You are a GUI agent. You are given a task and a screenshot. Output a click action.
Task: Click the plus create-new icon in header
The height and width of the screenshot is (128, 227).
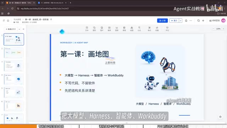click(x=203, y=21)
